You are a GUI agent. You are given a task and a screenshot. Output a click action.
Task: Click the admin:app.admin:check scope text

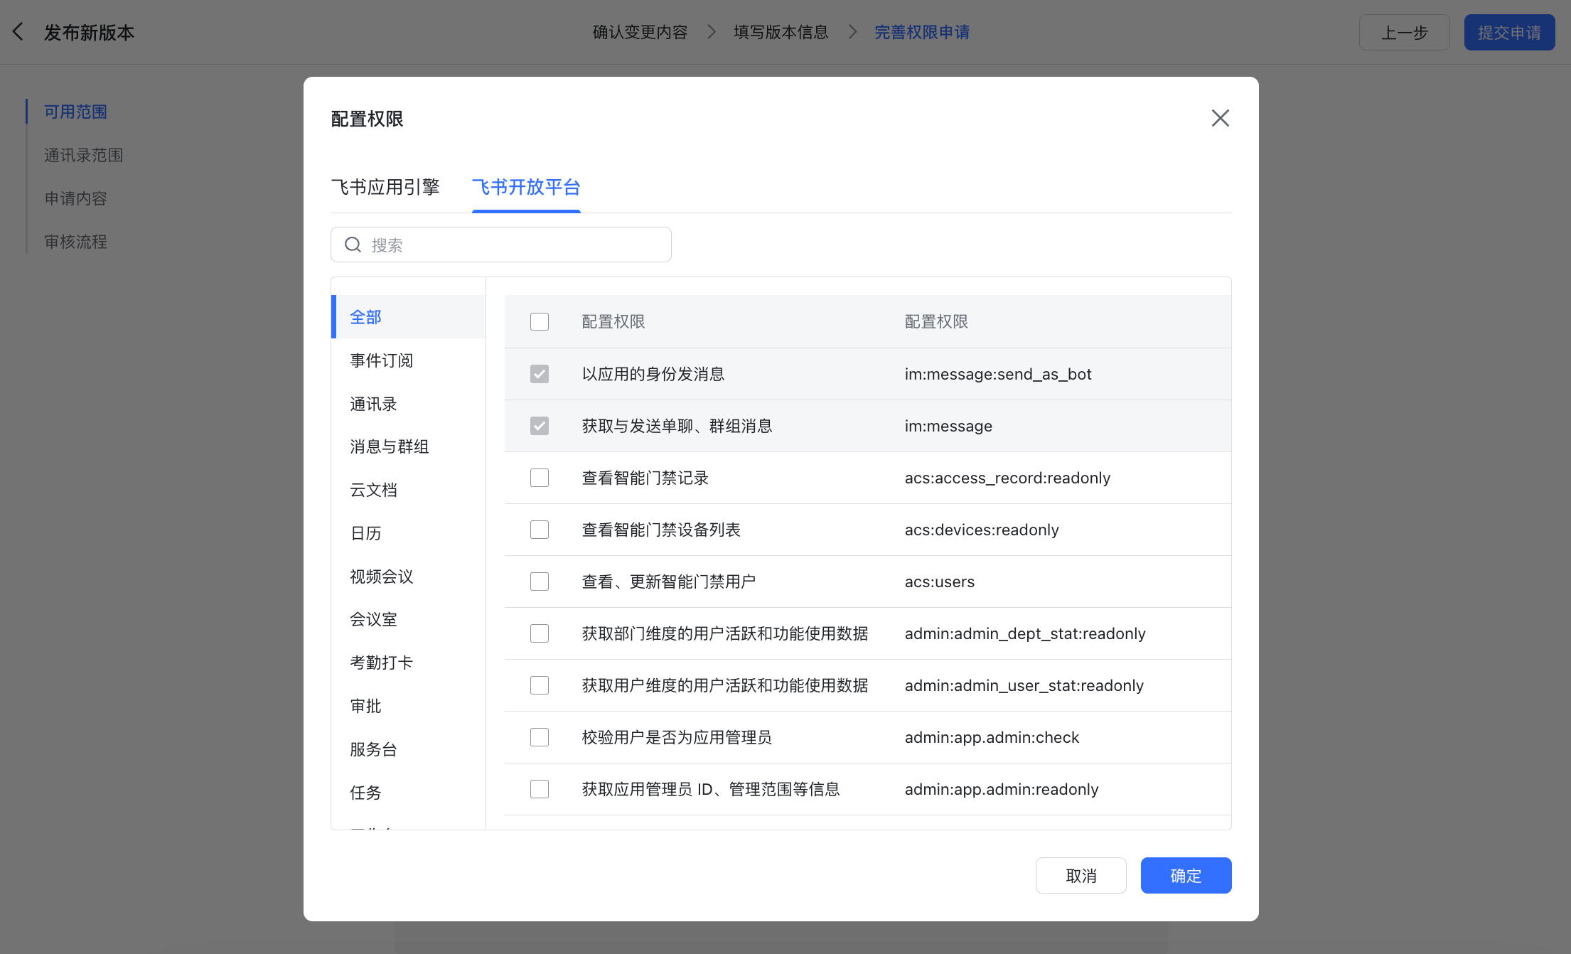click(992, 737)
